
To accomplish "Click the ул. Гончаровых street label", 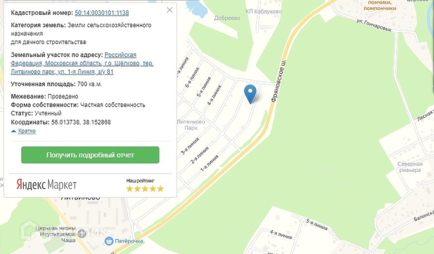I will tap(374, 25).
